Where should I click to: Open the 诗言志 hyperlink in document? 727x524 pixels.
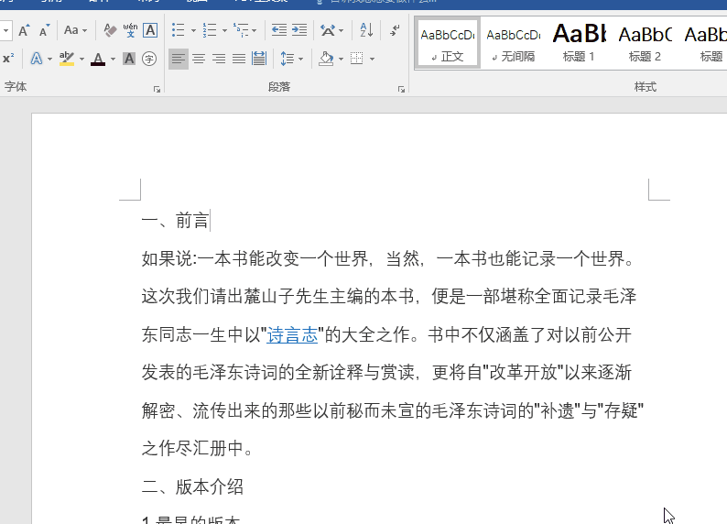click(292, 334)
